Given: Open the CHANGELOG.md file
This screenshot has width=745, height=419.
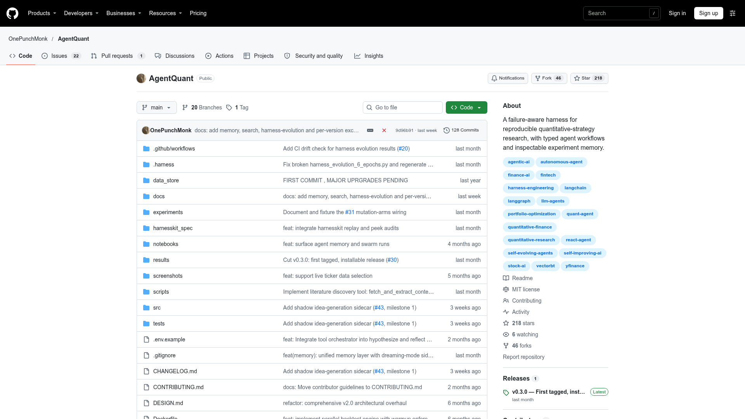Looking at the screenshot, I should click(x=175, y=371).
